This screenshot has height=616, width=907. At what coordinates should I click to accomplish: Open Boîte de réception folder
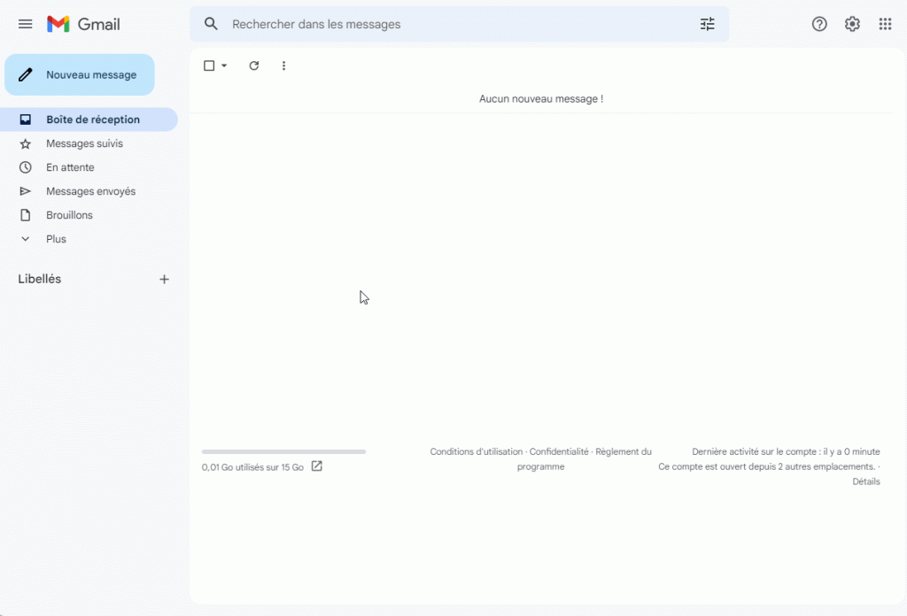[89, 119]
